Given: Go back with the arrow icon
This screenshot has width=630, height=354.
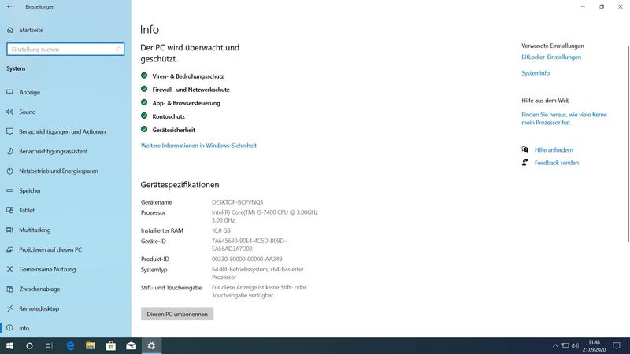Looking at the screenshot, I should click(x=9, y=7).
